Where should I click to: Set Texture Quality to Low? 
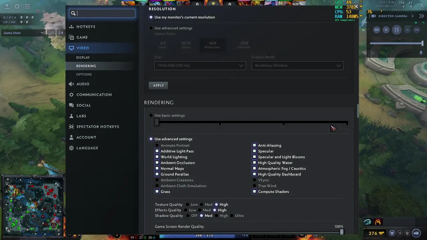(187, 205)
